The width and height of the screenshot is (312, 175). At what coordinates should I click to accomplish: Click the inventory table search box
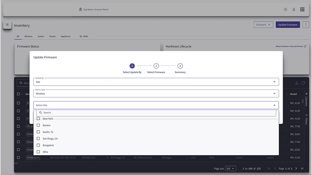[x=23, y=83]
